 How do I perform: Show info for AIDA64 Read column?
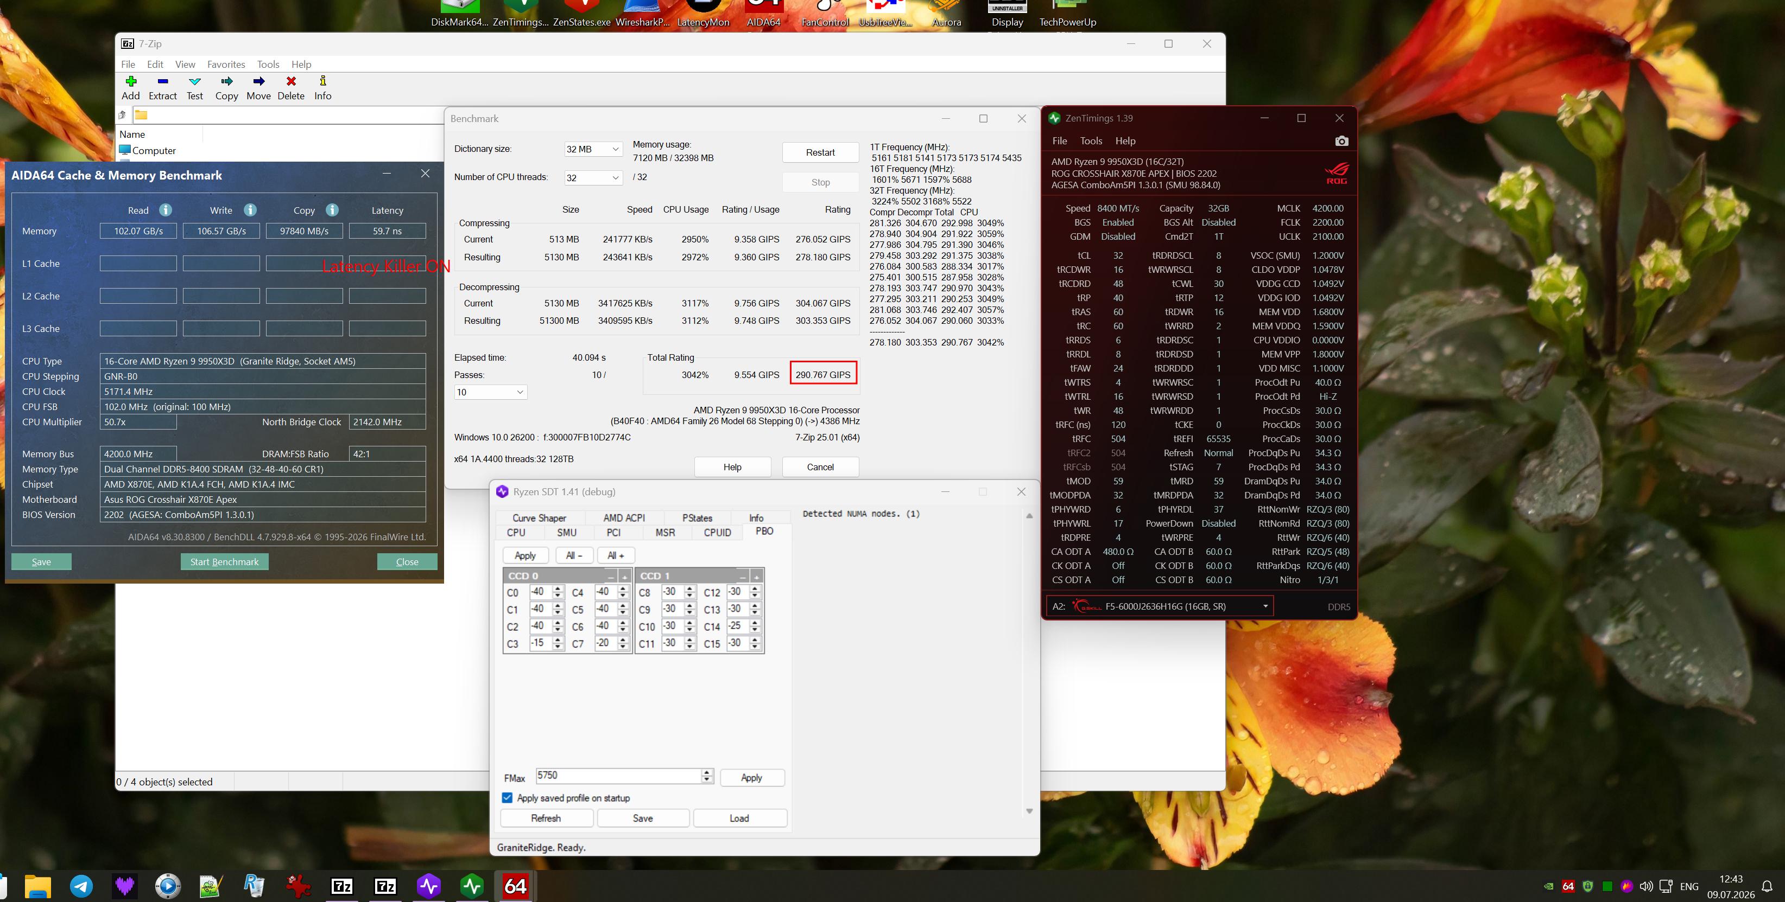(166, 210)
